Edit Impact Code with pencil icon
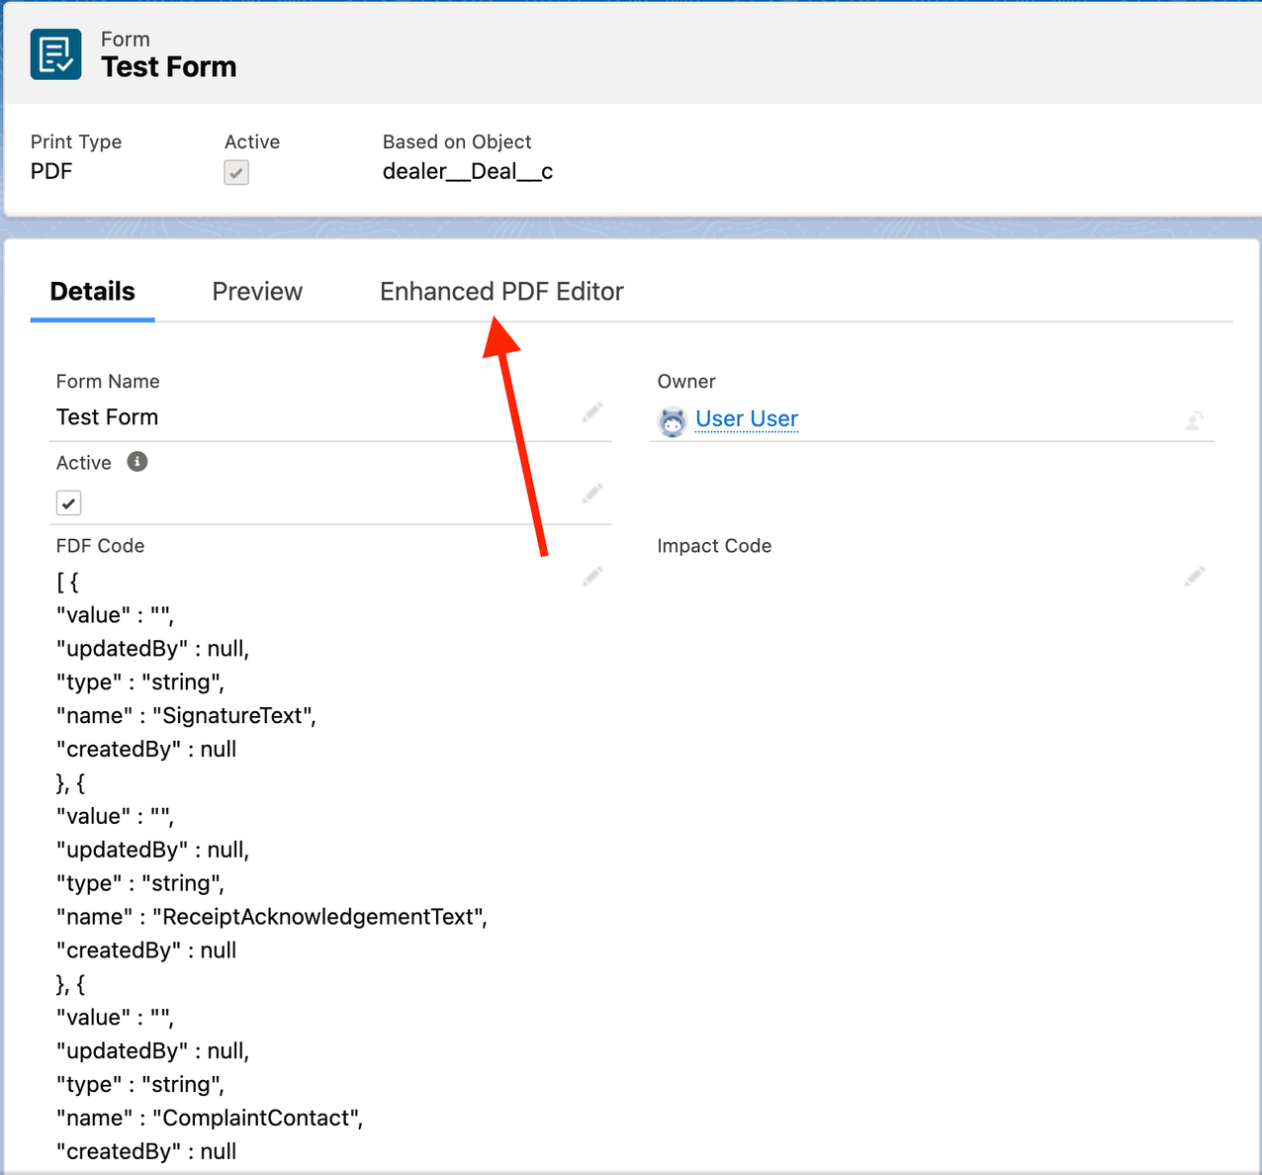The image size is (1262, 1175). [x=1195, y=577]
